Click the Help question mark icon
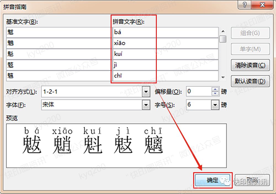 (x=244, y=5)
